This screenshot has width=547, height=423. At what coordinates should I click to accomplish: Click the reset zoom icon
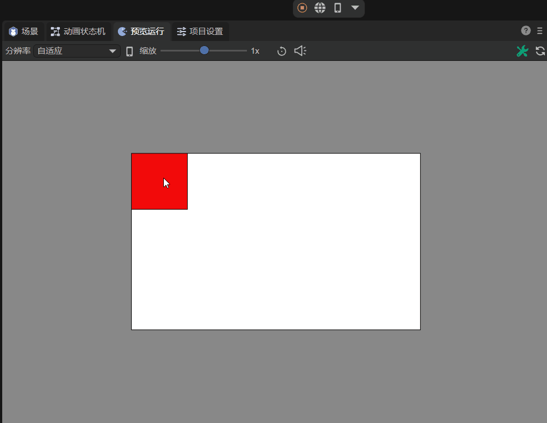click(282, 51)
